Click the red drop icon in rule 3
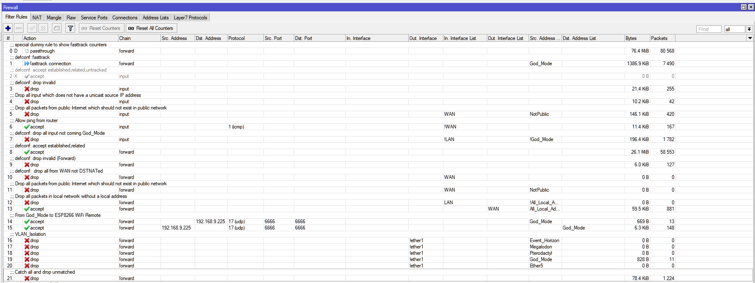Screen dimensions: 755x283 [27, 89]
